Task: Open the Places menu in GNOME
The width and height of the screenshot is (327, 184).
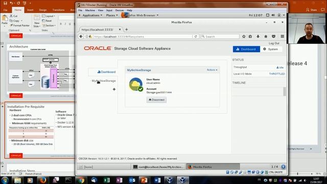Action: pos(112,15)
